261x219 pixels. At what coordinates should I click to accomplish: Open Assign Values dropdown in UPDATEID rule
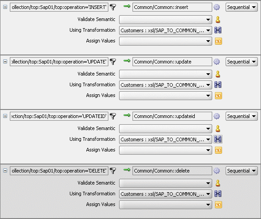coord(166,150)
